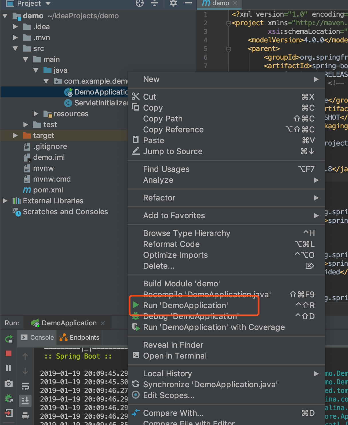This screenshot has height=425, width=348.
Task: Open the Analyze submenu
Action: click(226, 180)
